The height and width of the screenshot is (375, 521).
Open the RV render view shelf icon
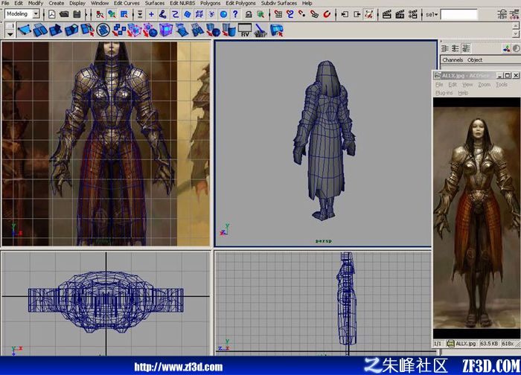(x=245, y=31)
